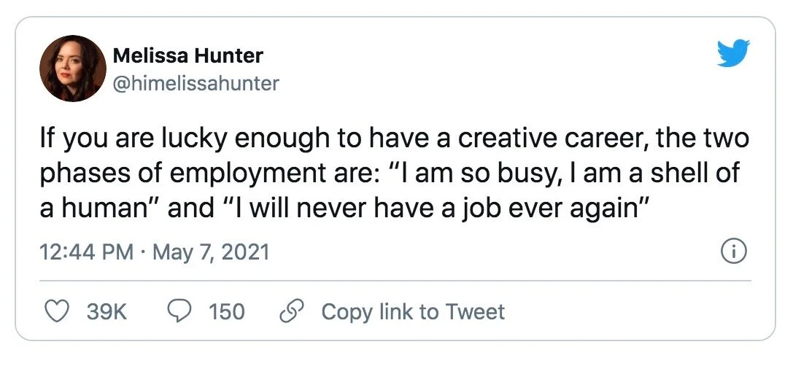Click the "May 7, 2021" date
The height and width of the screenshot is (366, 793).
(212, 252)
